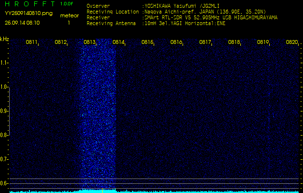This screenshot has height=193, width=303.
Task: Select the 0820 time marker
Action: click(291, 42)
